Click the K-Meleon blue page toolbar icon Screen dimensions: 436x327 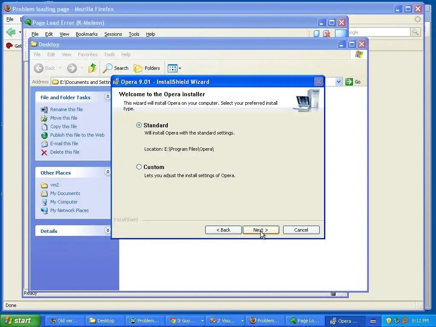click(316, 34)
